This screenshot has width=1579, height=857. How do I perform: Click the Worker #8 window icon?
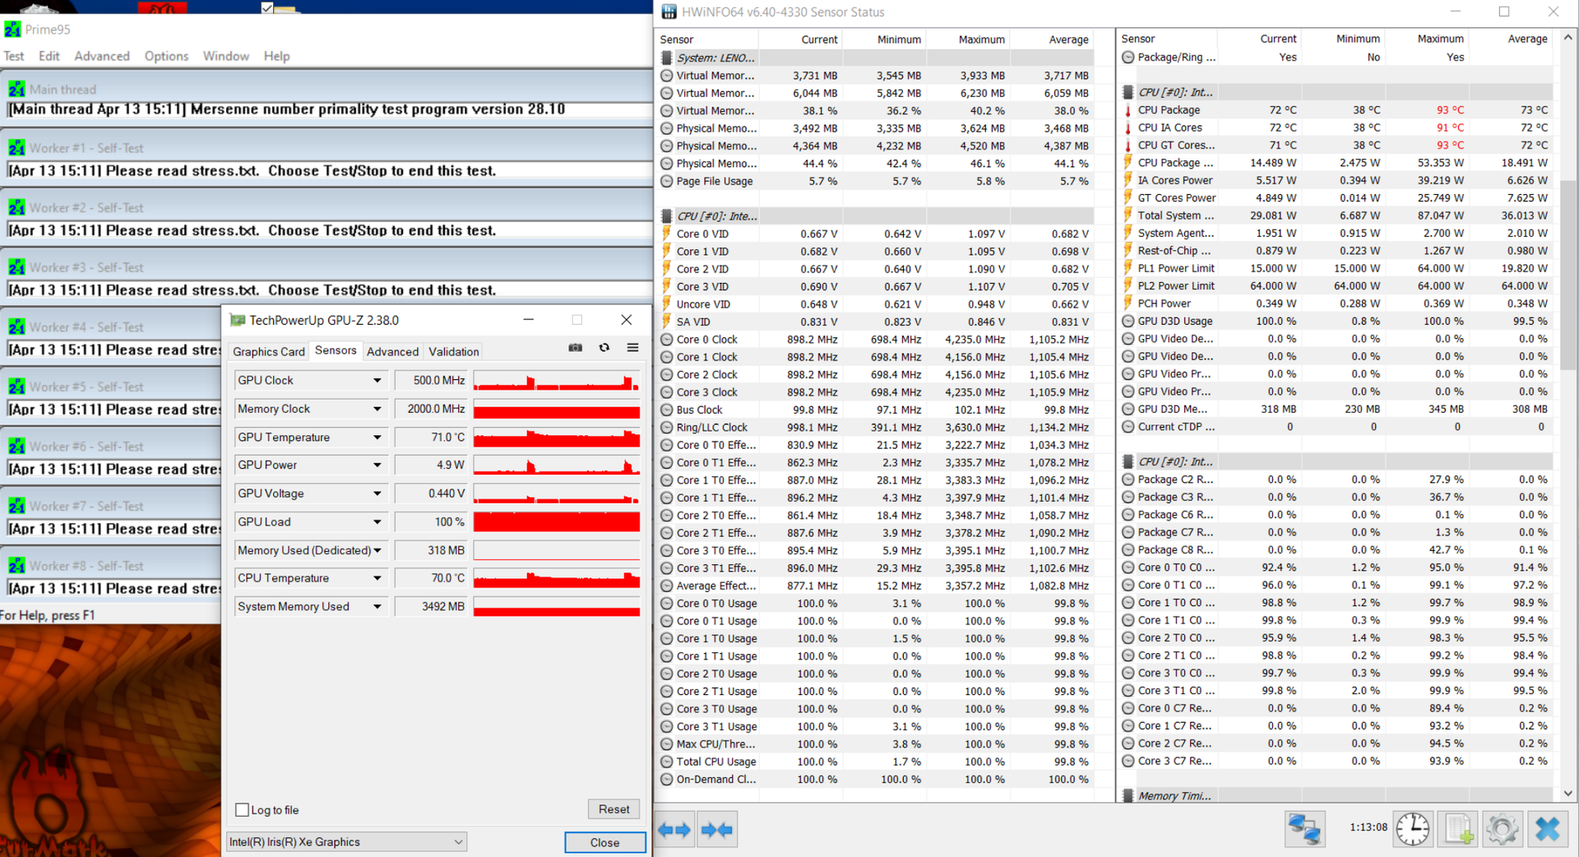pyautogui.click(x=16, y=566)
